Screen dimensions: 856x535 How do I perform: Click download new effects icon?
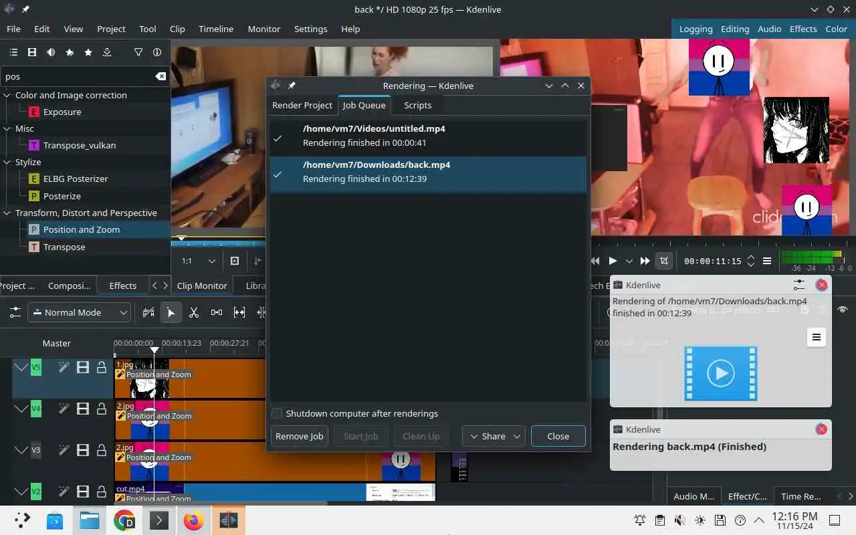click(107, 52)
